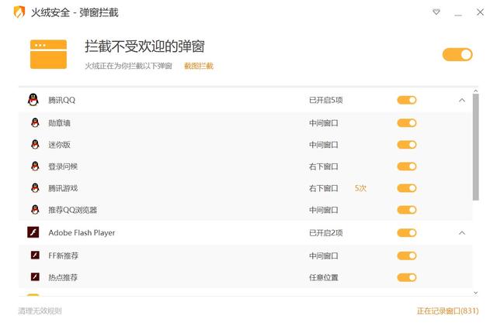Click the Adobe Flash Player group icon
This screenshot has width=497, height=326.
[x=33, y=232]
